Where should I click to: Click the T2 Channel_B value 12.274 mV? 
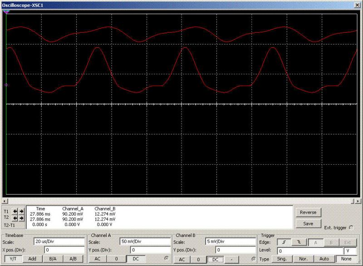[105, 219]
